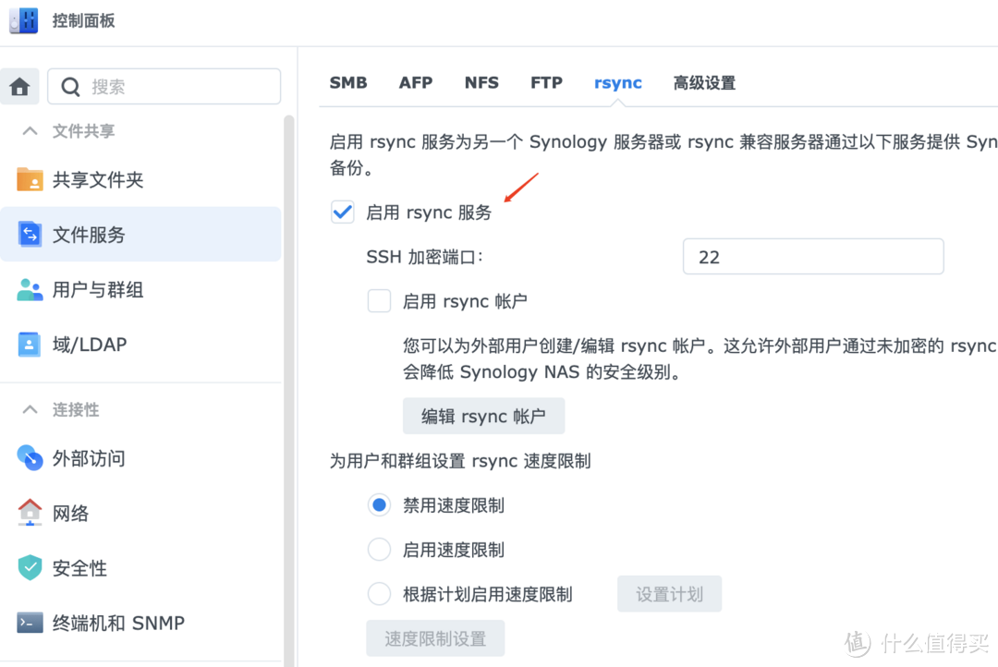Select the File Services icon in sidebar
The image size is (998, 667).
coord(30,235)
